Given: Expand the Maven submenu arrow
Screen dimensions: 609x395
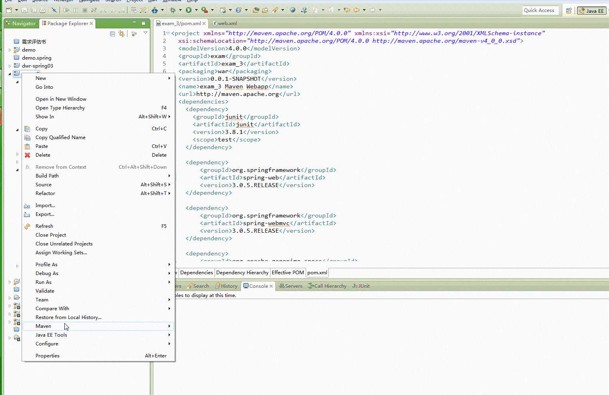Looking at the screenshot, I should coord(169,326).
